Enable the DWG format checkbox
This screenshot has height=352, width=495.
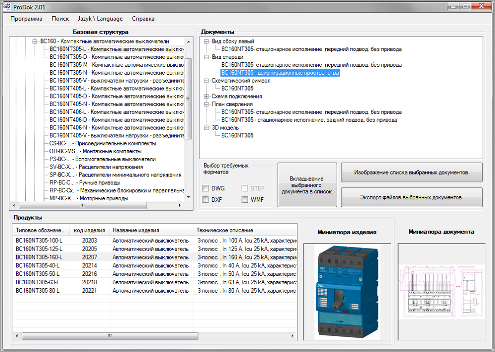click(205, 188)
